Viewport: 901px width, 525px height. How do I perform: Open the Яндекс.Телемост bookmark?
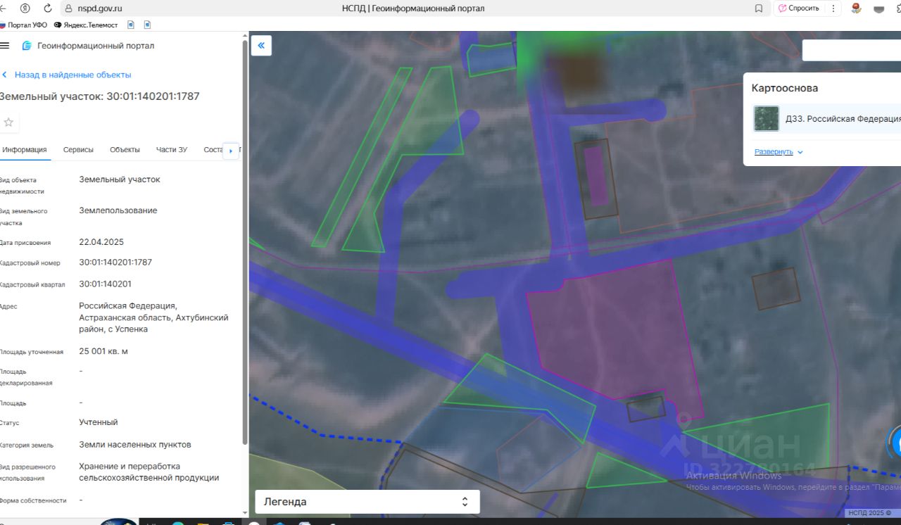(85, 25)
